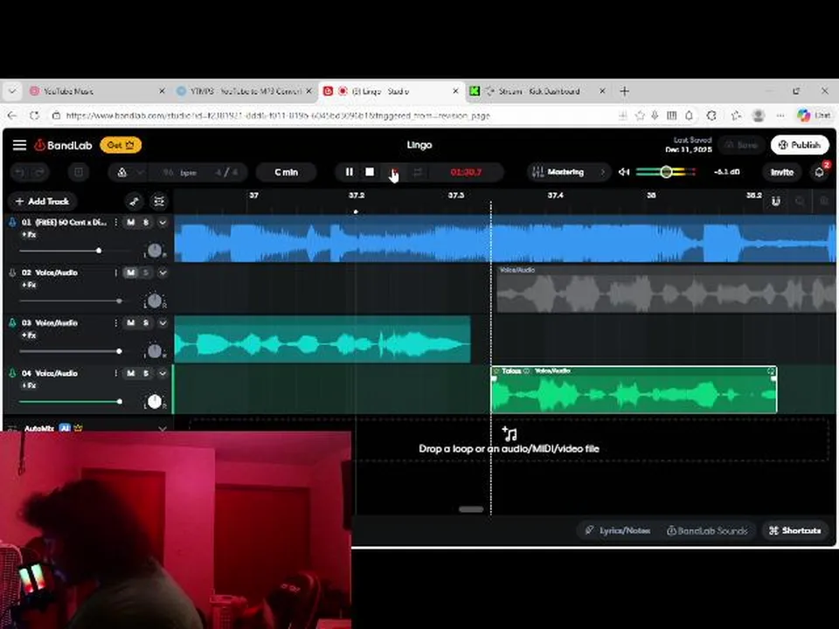Open Lyrics/Notes panel
The height and width of the screenshot is (629, 839).
click(617, 530)
